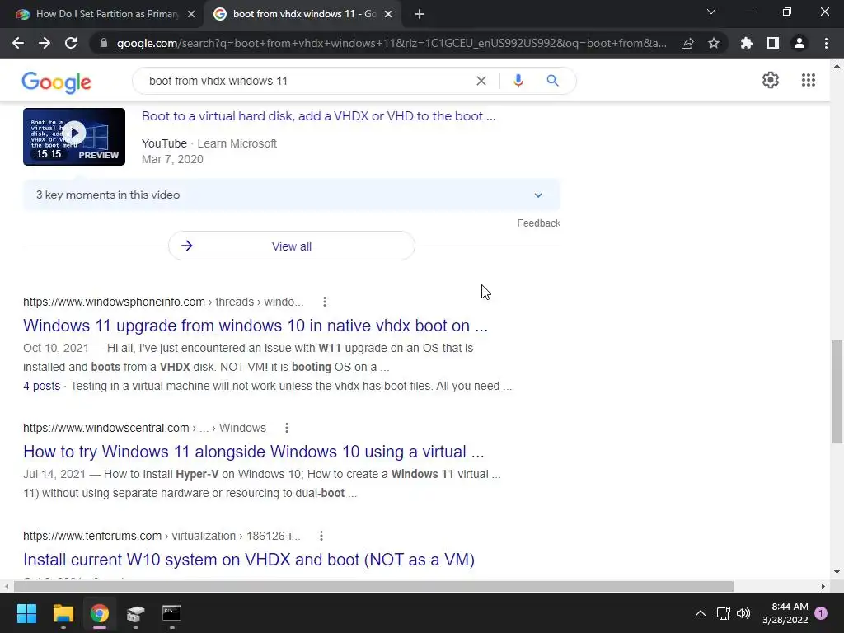The width and height of the screenshot is (844, 633).
Task: Clear the search box with the X
Action: (x=481, y=81)
